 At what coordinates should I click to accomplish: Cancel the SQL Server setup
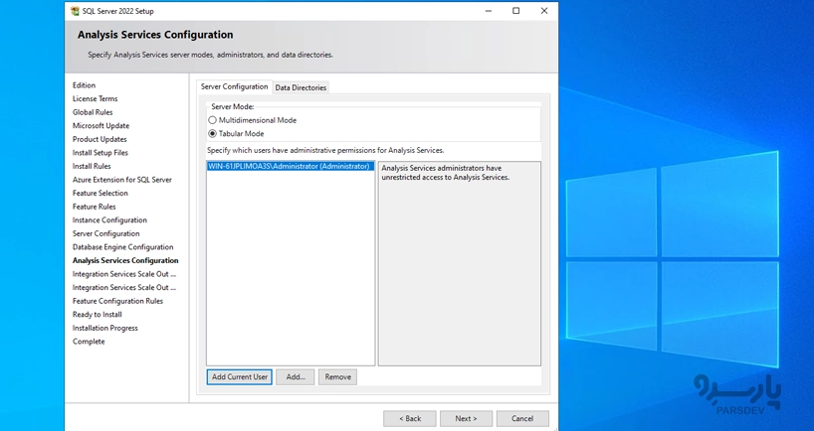click(x=522, y=419)
